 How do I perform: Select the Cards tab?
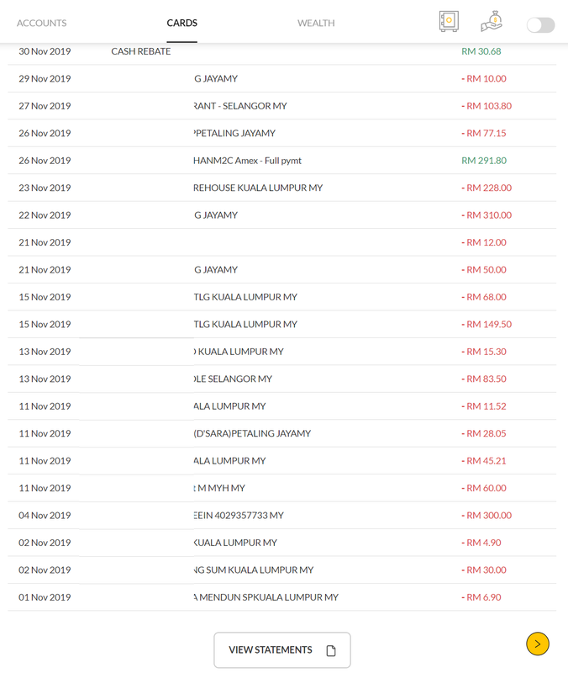(x=181, y=24)
